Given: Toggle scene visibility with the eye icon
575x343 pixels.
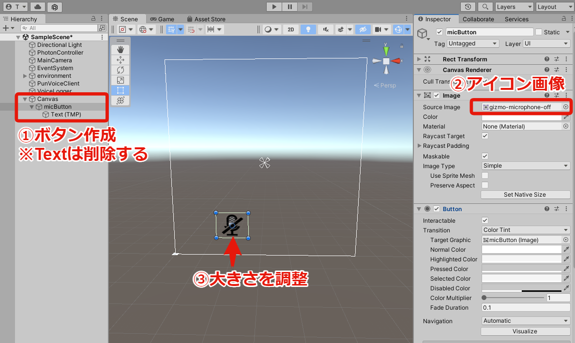Looking at the screenshot, I should 363,29.
